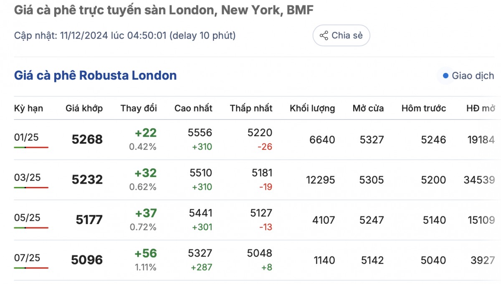Click the Giá khớp column header
This screenshot has height=284, width=501.
click(84, 108)
